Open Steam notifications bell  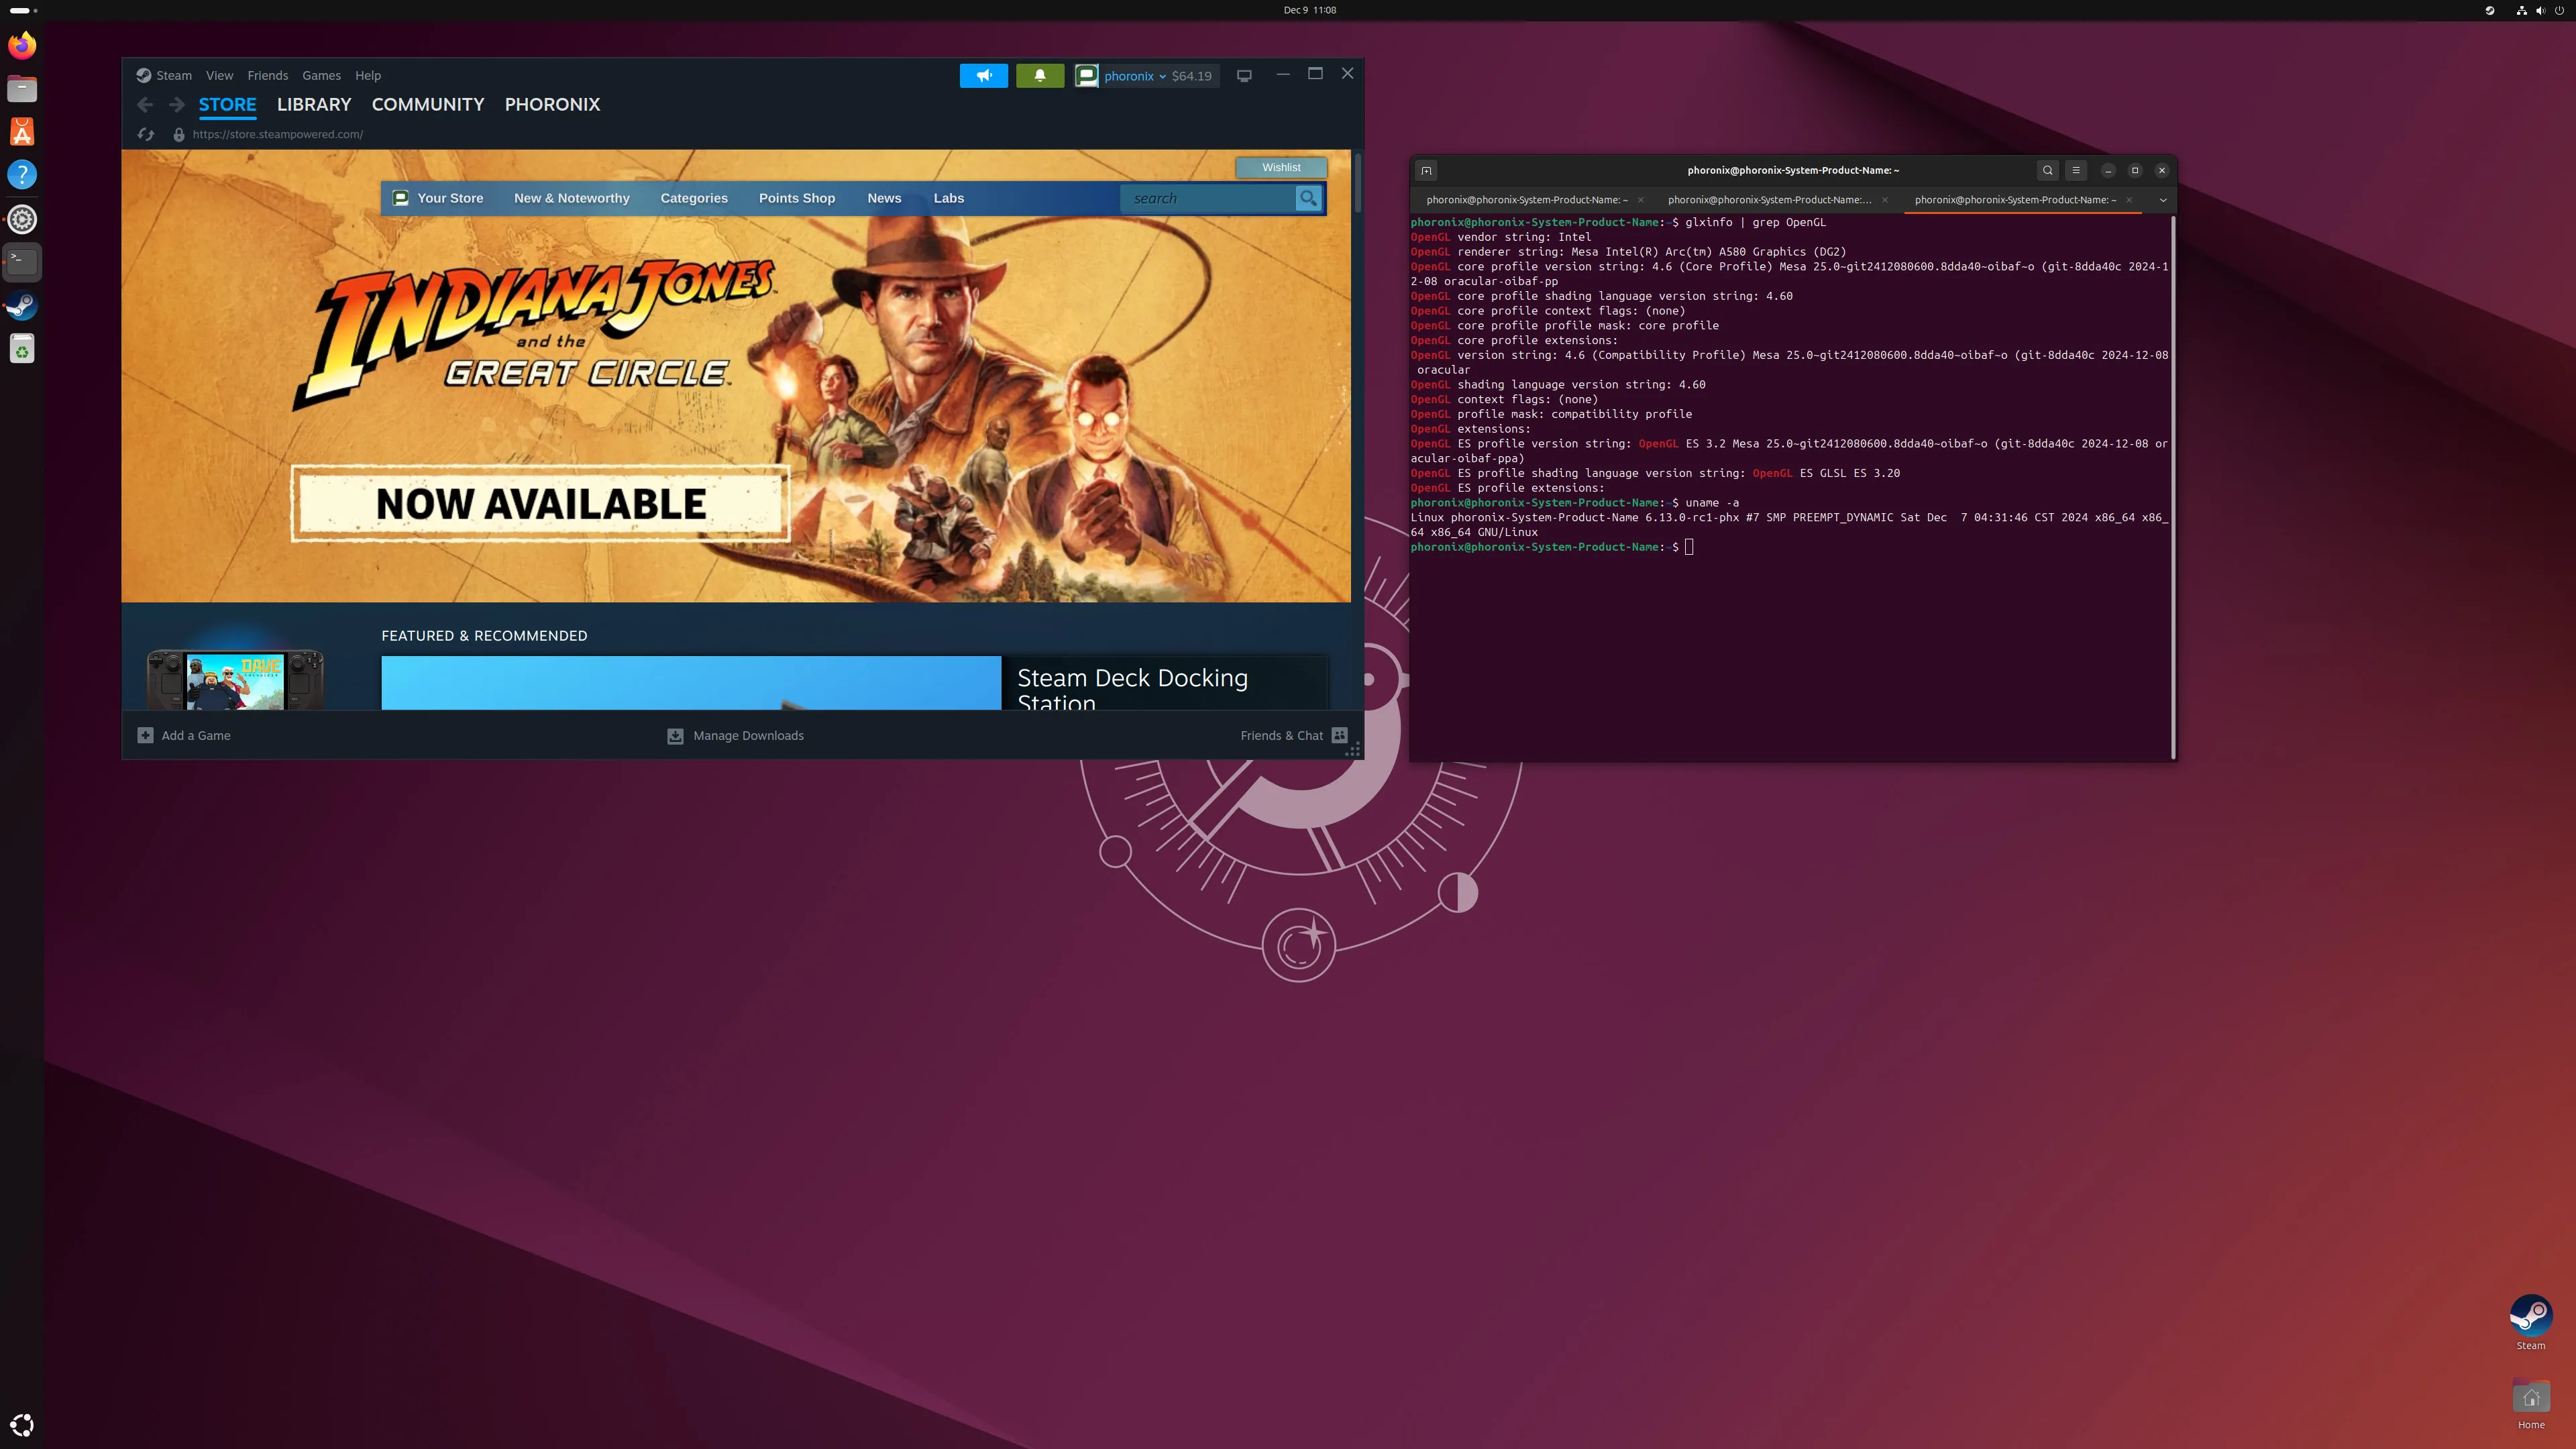tap(1040, 76)
